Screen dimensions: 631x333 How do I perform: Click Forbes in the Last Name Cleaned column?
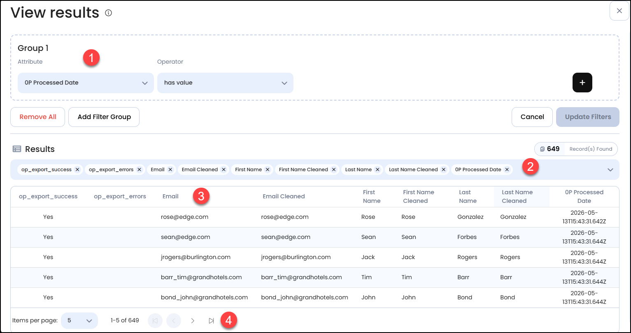click(x=510, y=237)
